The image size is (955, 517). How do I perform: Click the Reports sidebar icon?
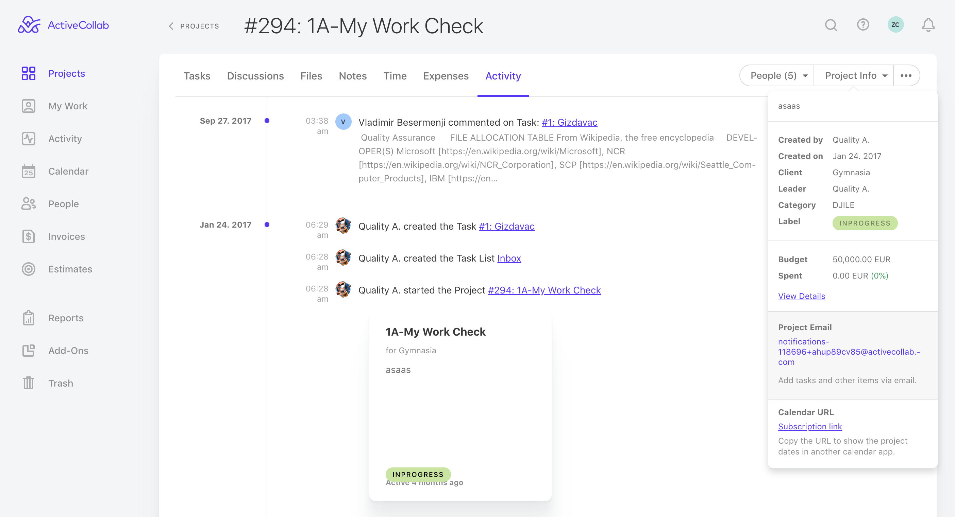(28, 318)
